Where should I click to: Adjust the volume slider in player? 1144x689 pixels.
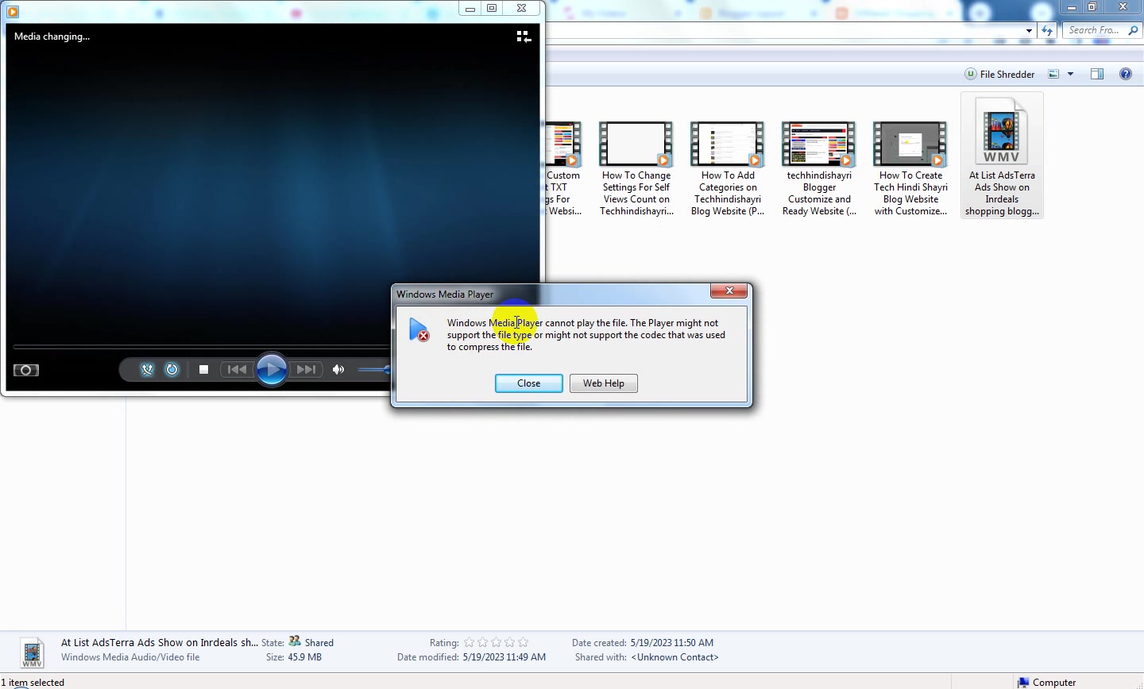point(375,369)
